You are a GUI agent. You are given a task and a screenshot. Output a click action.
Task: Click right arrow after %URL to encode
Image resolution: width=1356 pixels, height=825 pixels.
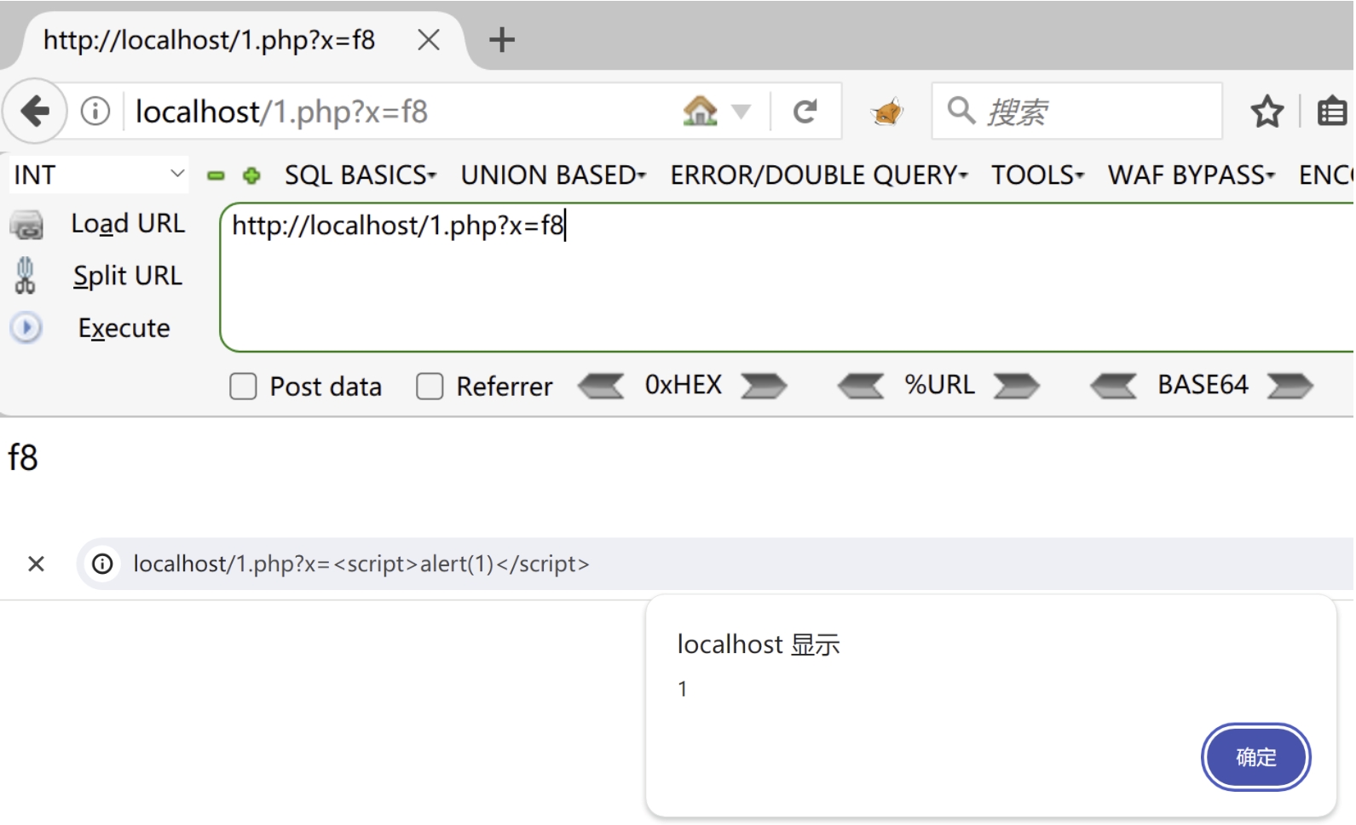[1017, 387]
